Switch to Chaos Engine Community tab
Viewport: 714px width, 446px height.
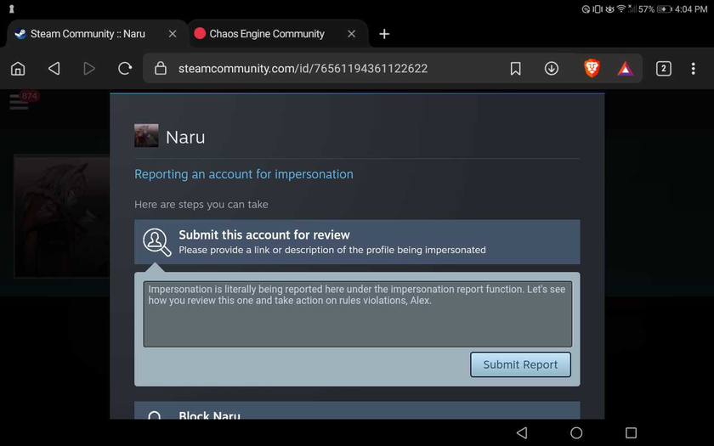266,34
